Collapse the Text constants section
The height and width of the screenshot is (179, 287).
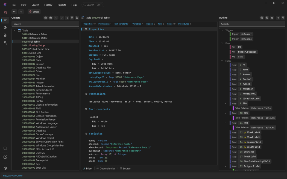coord(86,109)
